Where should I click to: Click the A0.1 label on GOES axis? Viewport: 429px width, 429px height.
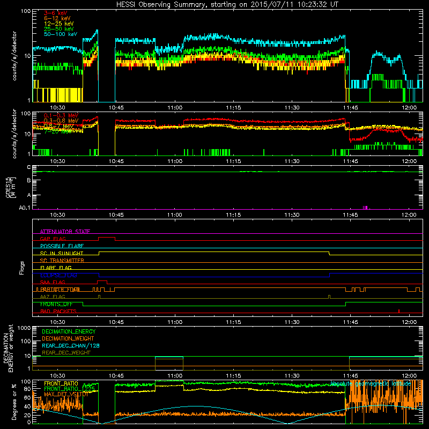coord(25,208)
